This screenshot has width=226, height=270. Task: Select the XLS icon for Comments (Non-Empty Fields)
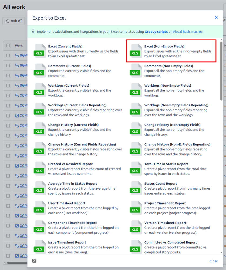tap(136, 71)
